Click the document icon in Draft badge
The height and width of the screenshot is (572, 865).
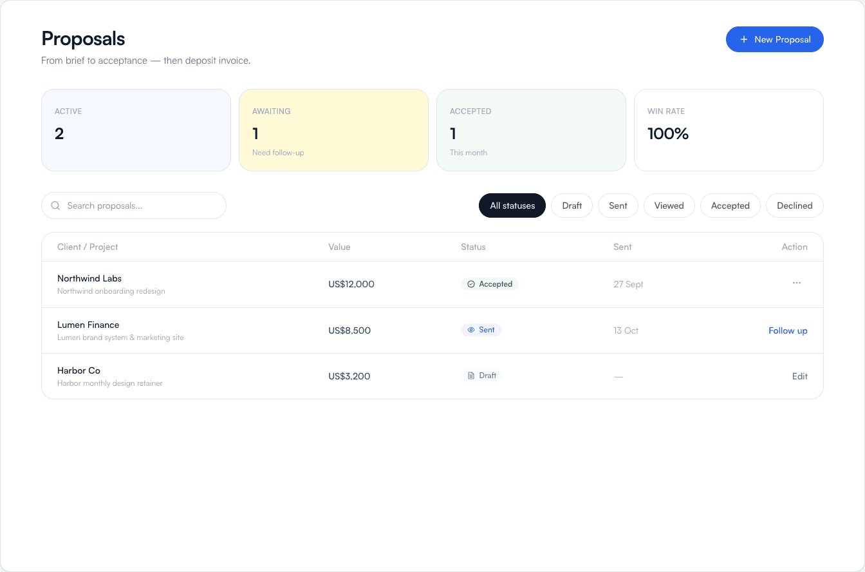coord(470,376)
